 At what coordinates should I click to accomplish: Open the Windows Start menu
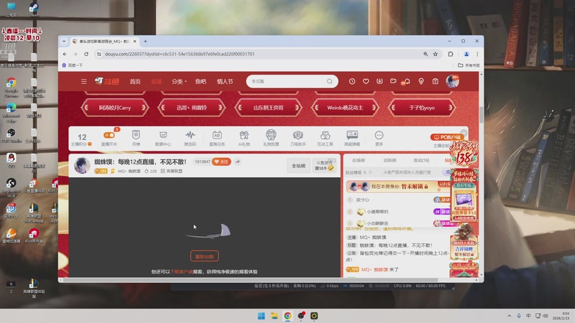[x=261, y=316]
